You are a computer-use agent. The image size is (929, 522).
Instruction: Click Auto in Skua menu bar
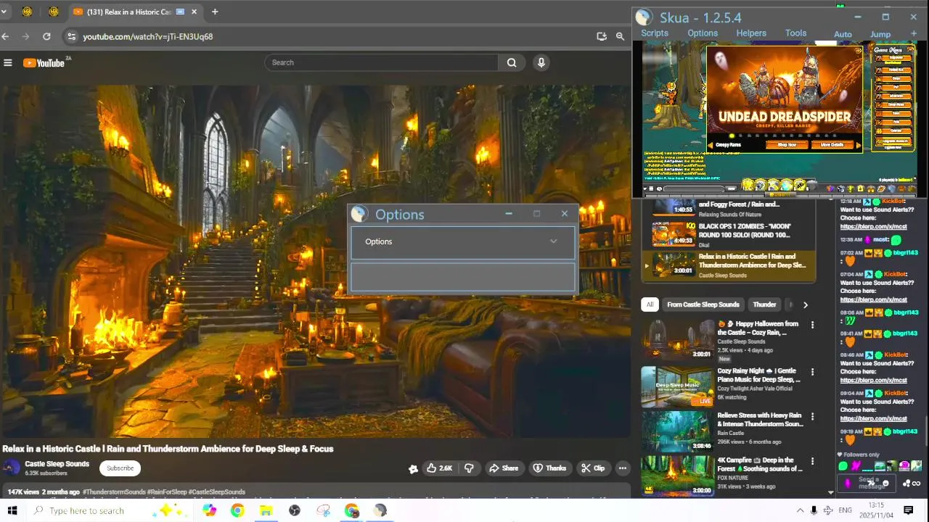coord(843,34)
